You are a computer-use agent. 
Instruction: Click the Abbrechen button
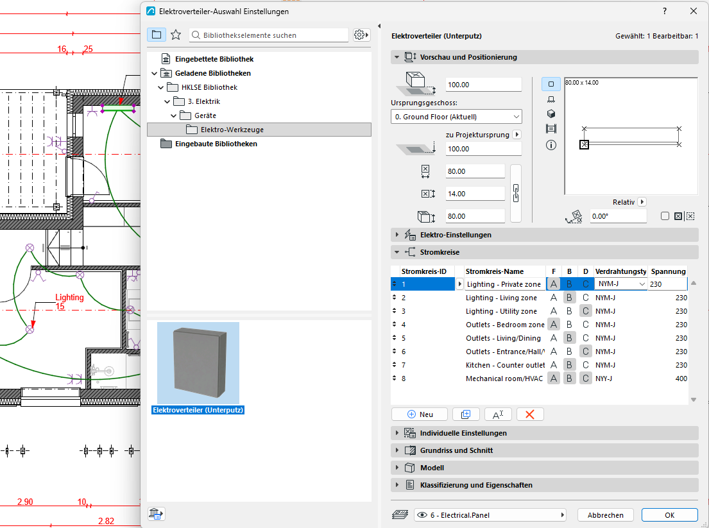(x=606, y=515)
